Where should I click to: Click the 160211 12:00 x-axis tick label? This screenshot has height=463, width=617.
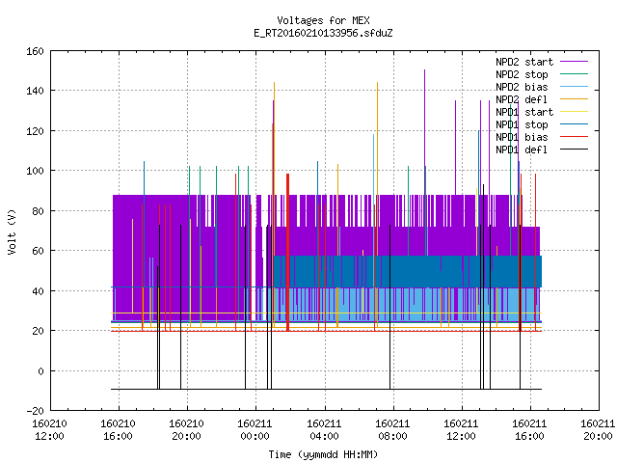[x=461, y=430]
